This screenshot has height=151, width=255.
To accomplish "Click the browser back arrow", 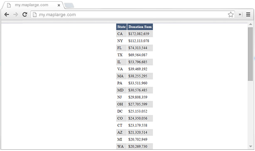I will pyautogui.click(x=7, y=15).
